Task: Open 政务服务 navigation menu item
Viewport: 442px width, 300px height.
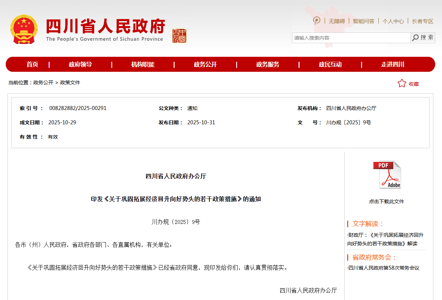Action: [x=268, y=65]
